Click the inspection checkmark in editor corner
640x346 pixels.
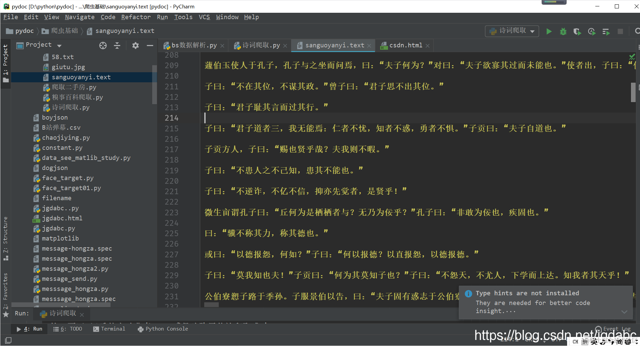pos(632,56)
